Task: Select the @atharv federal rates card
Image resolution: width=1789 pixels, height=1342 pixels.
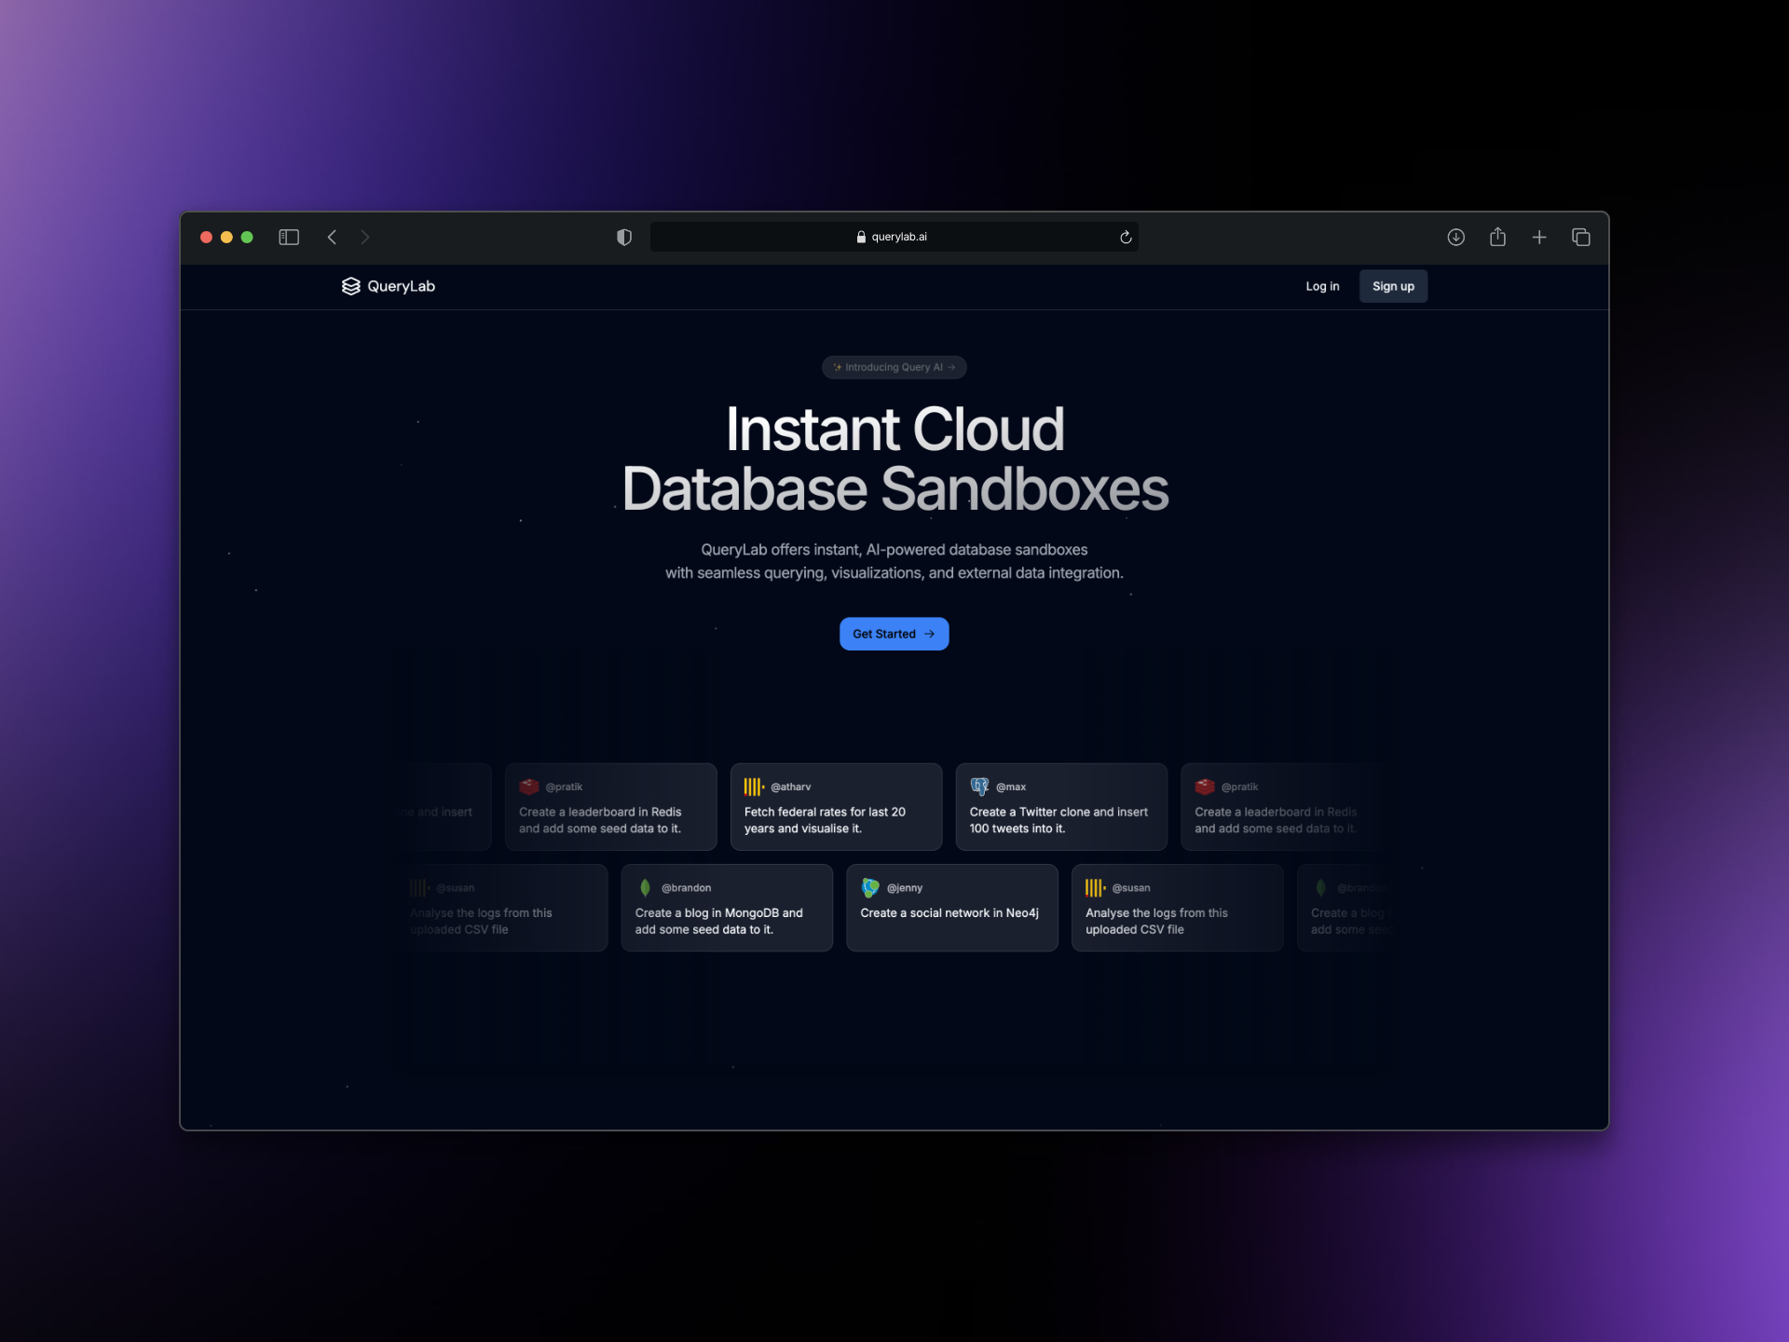Action: tap(837, 807)
